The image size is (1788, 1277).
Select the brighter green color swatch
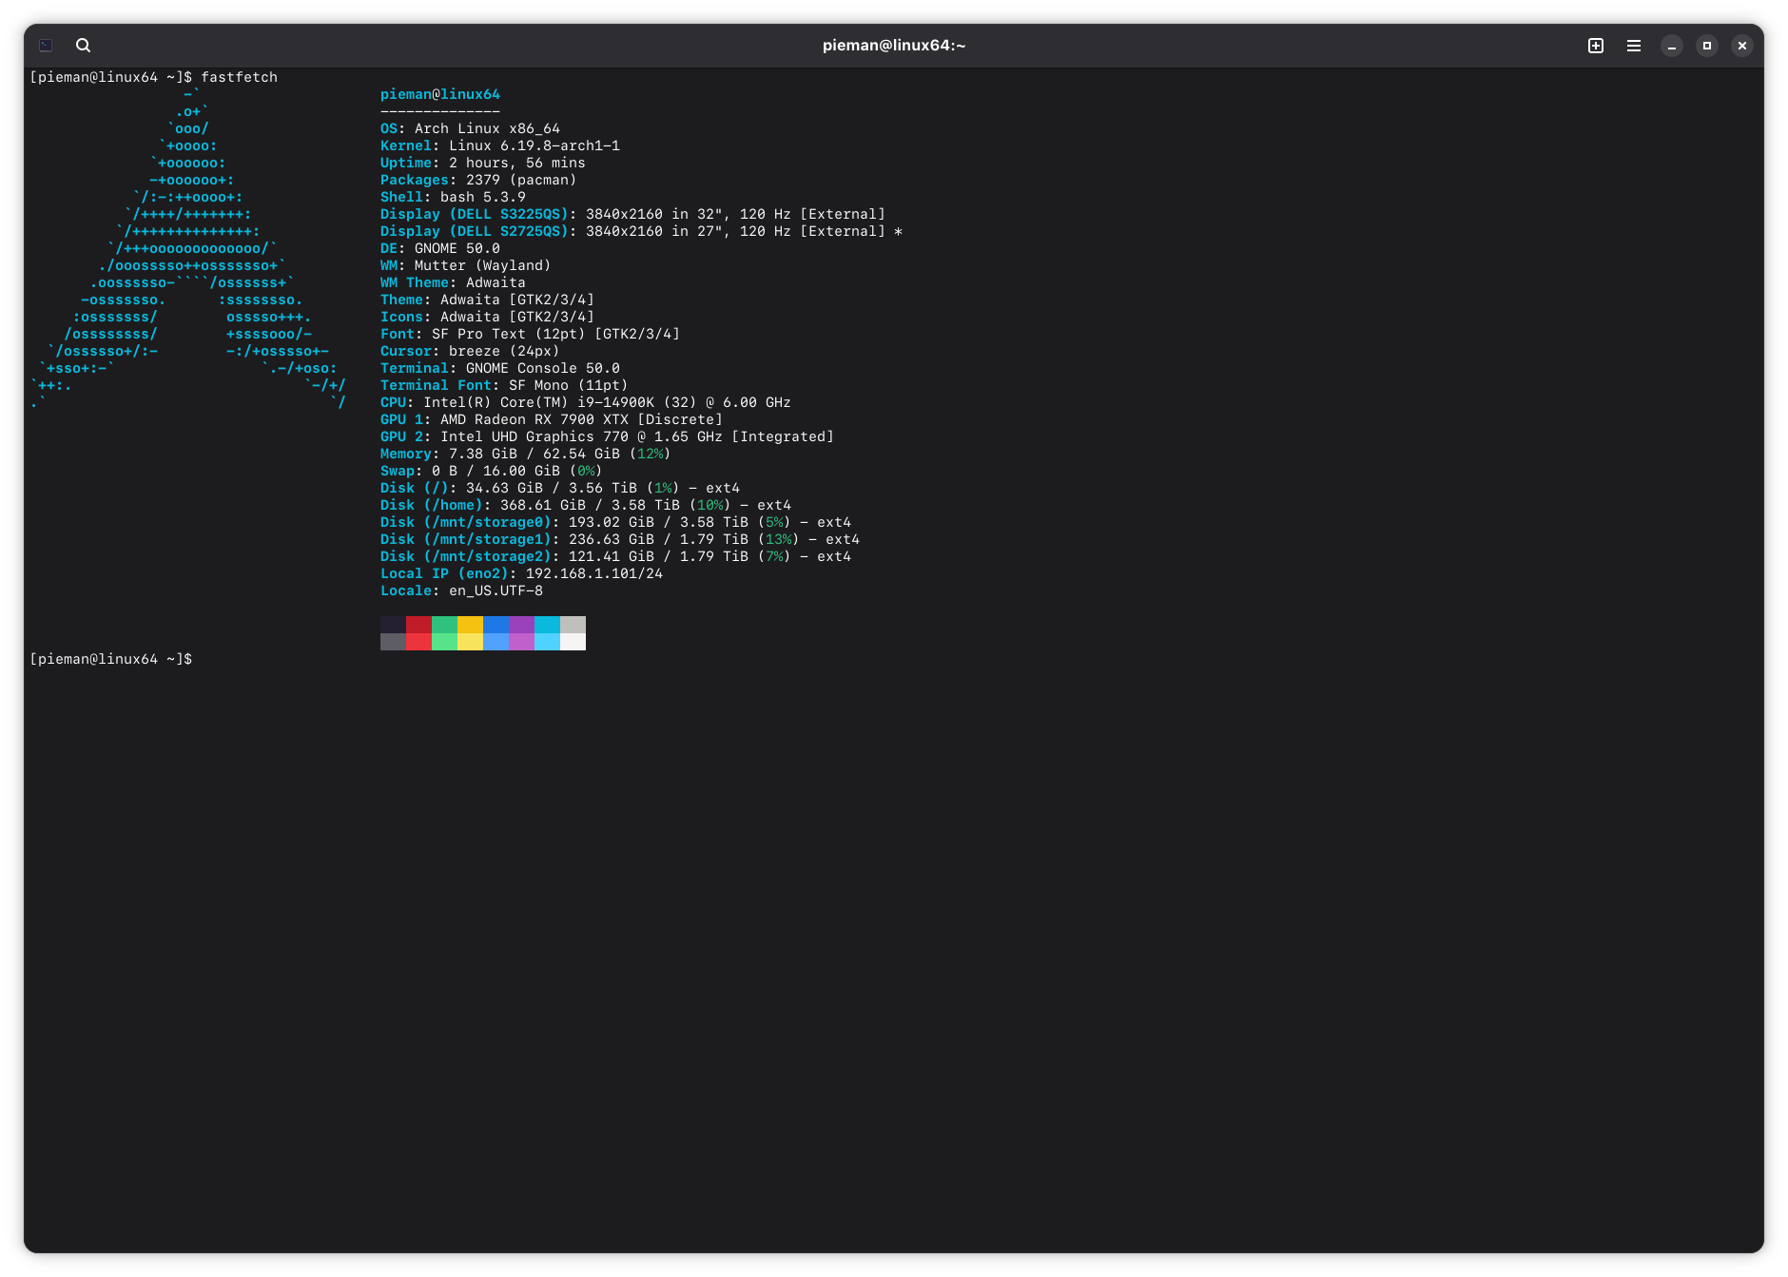[x=444, y=642]
